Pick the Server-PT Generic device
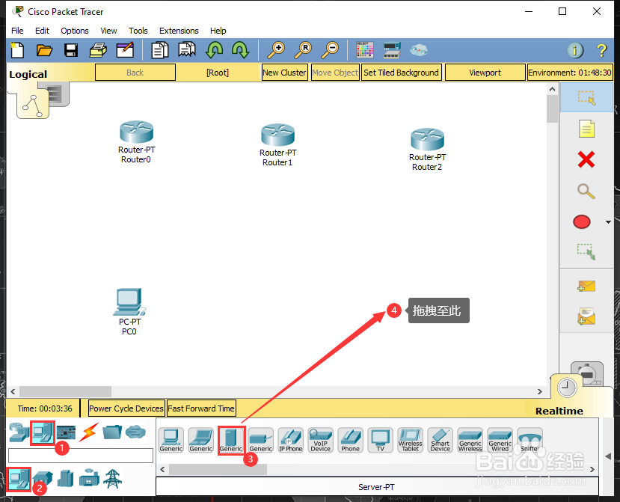This screenshot has height=502, width=620. point(231,440)
